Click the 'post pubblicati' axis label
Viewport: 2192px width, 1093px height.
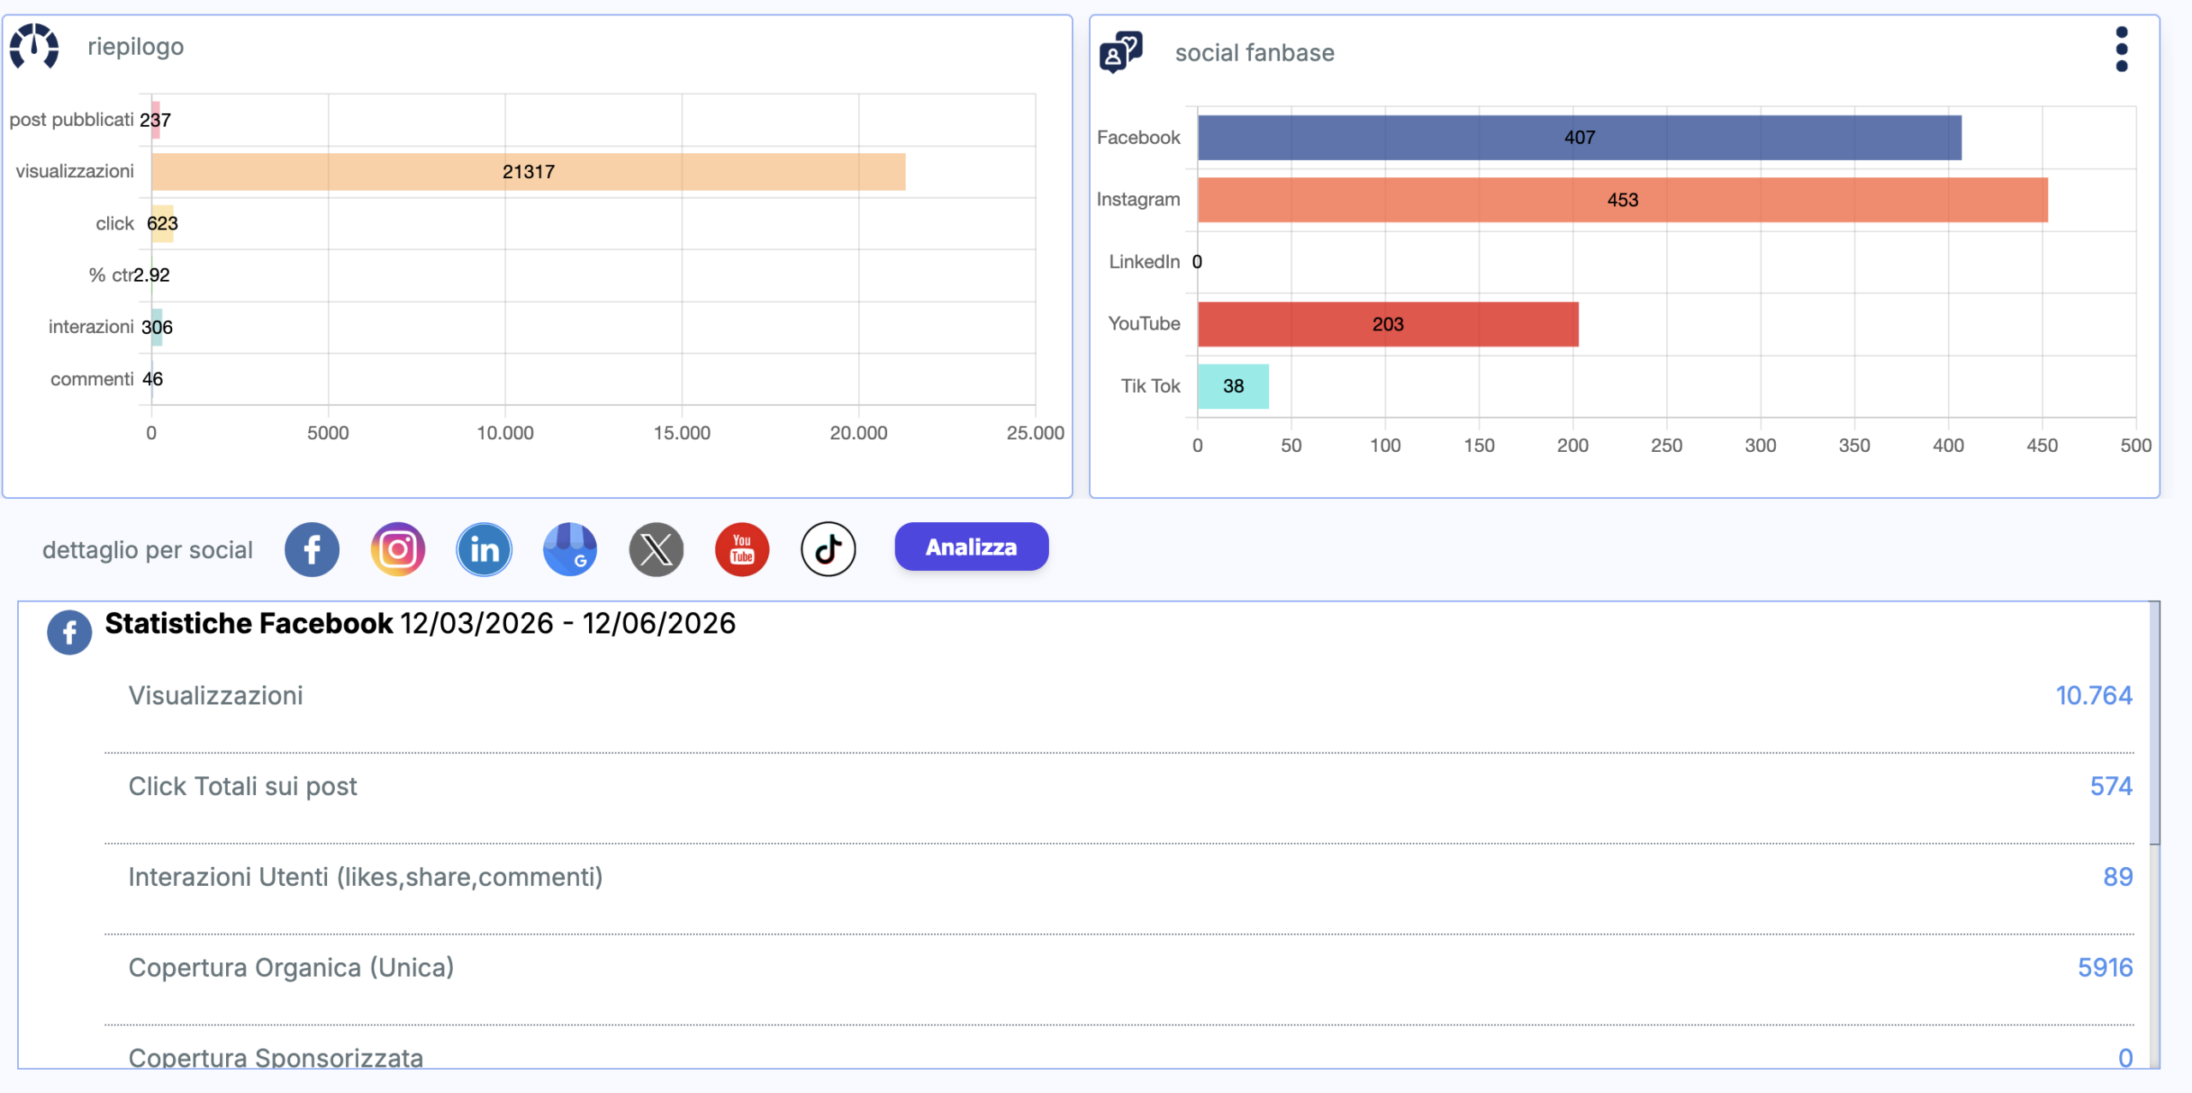click(71, 119)
